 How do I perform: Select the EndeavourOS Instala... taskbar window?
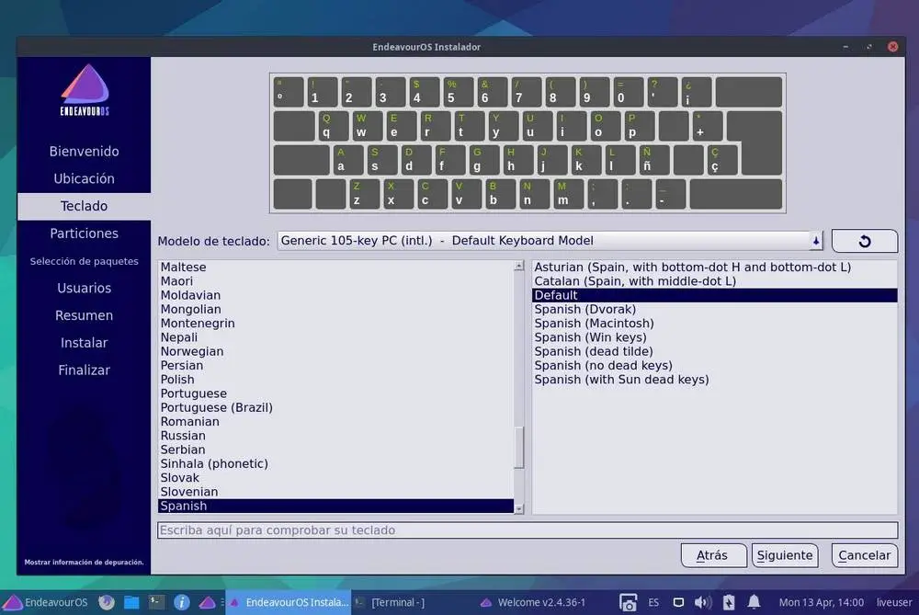click(x=289, y=602)
